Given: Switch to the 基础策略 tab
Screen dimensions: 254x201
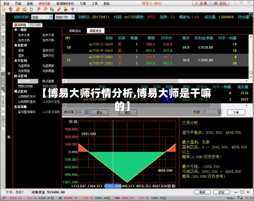Looking at the screenshot, I should tap(20, 25).
